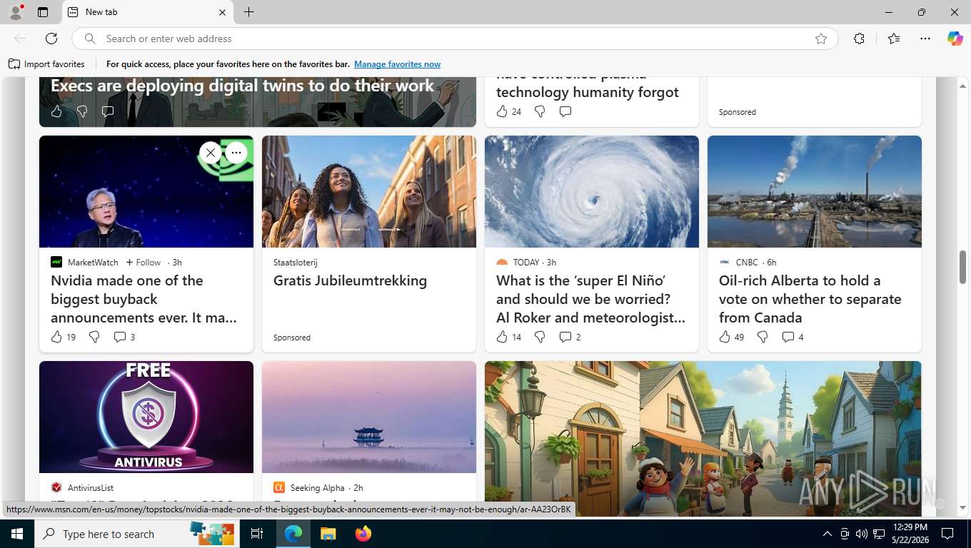Viewport: 971px width, 548px height.
Task: Open the tab actions menu icon
Action: pos(43,12)
